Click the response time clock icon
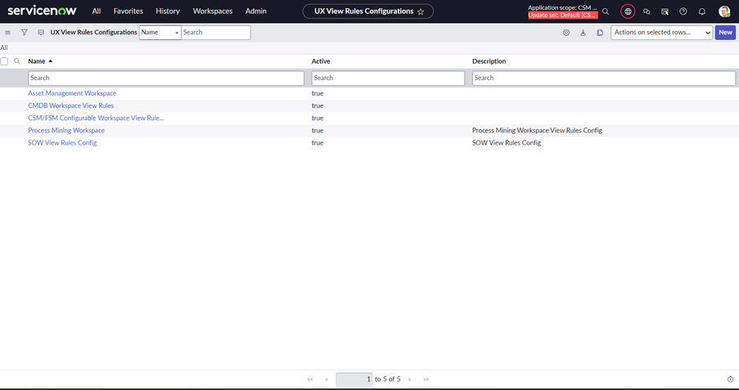This screenshot has height=390, width=739. click(x=731, y=379)
